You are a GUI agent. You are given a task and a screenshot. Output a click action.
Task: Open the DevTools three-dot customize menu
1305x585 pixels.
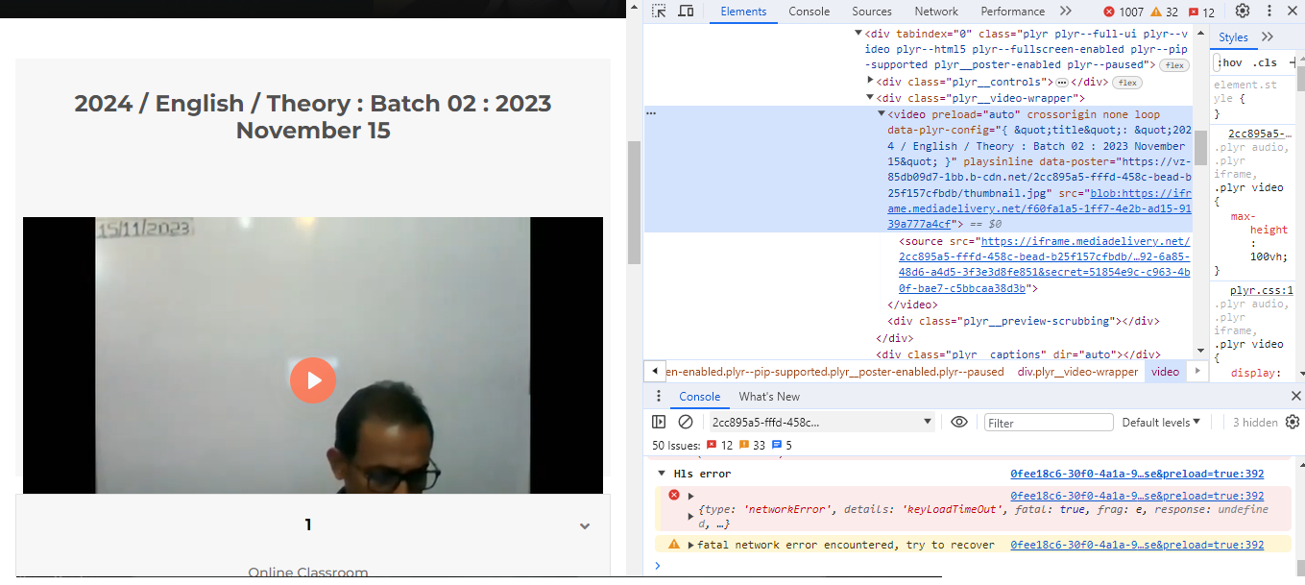[x=1269, y=12]
